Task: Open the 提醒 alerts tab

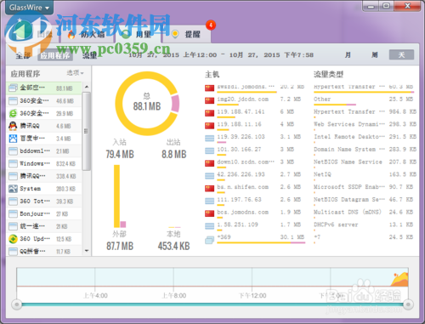Action: [x=186, y=35]
